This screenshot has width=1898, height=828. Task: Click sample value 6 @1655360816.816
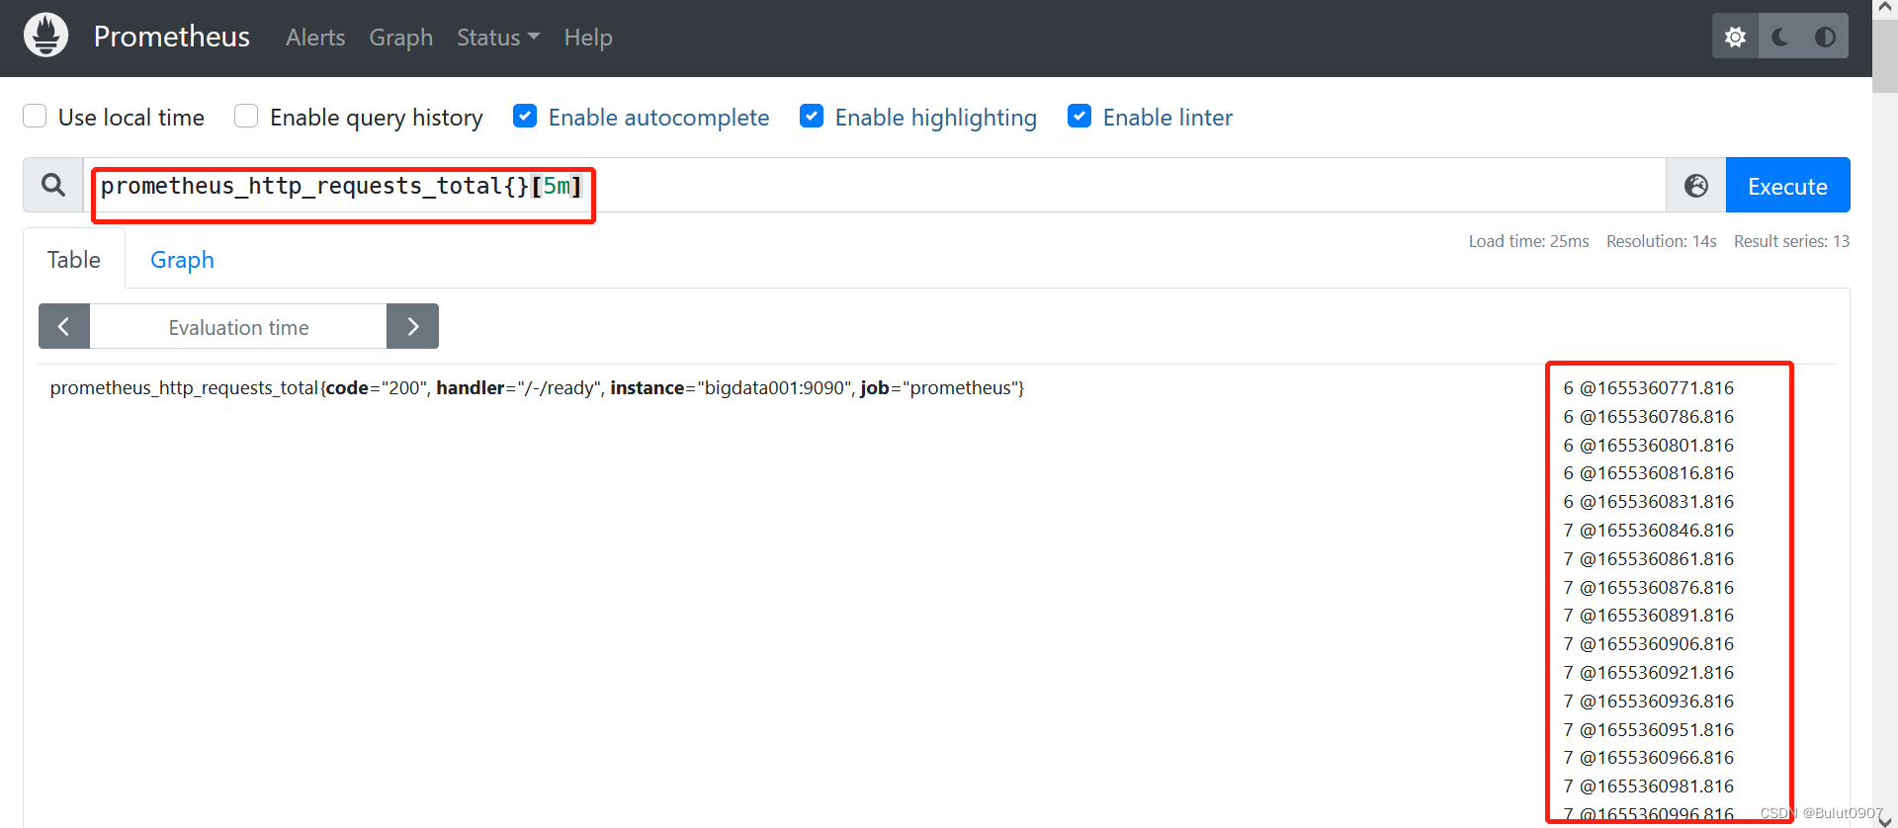click(x=1648, y=473)
